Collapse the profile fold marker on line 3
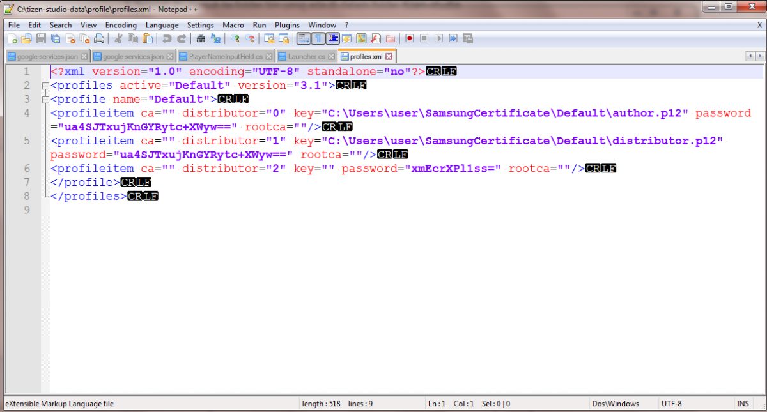The height and width of the screenshot is (412, 767). tap(45, 100)
